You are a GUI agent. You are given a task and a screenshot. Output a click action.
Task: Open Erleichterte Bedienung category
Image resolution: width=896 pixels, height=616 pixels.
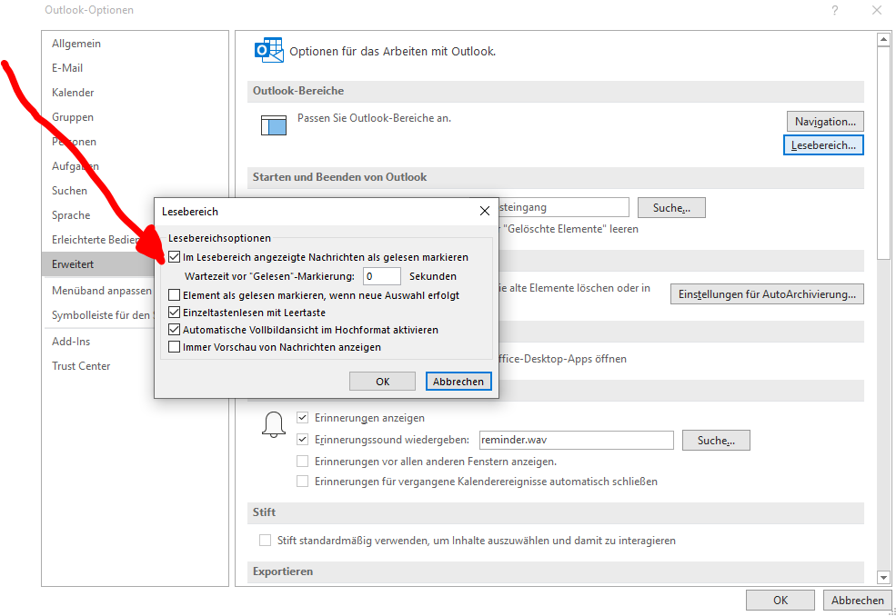click(96, 240)
